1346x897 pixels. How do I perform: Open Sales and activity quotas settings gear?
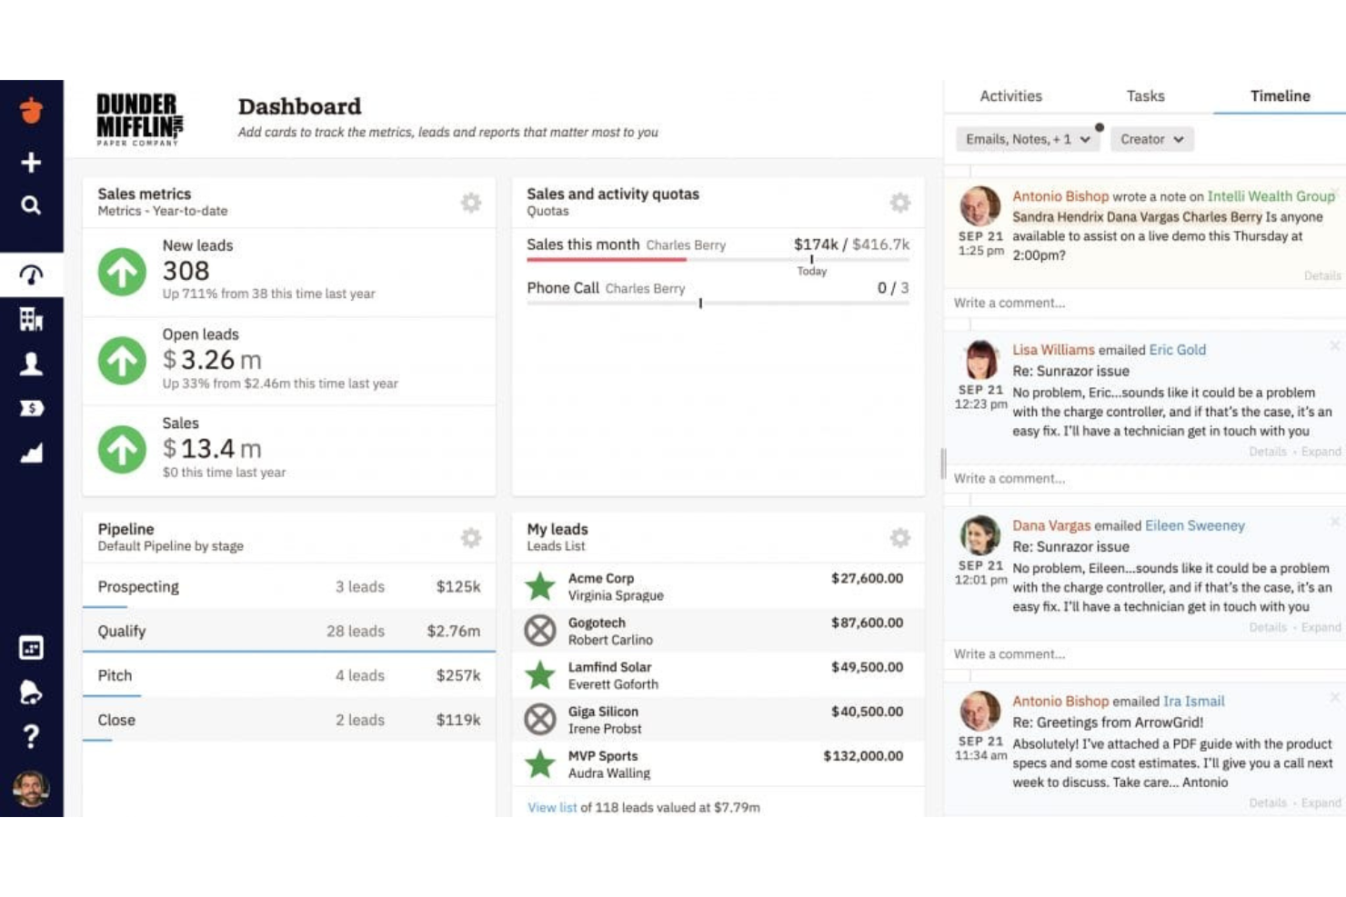[x=900, y=203]
